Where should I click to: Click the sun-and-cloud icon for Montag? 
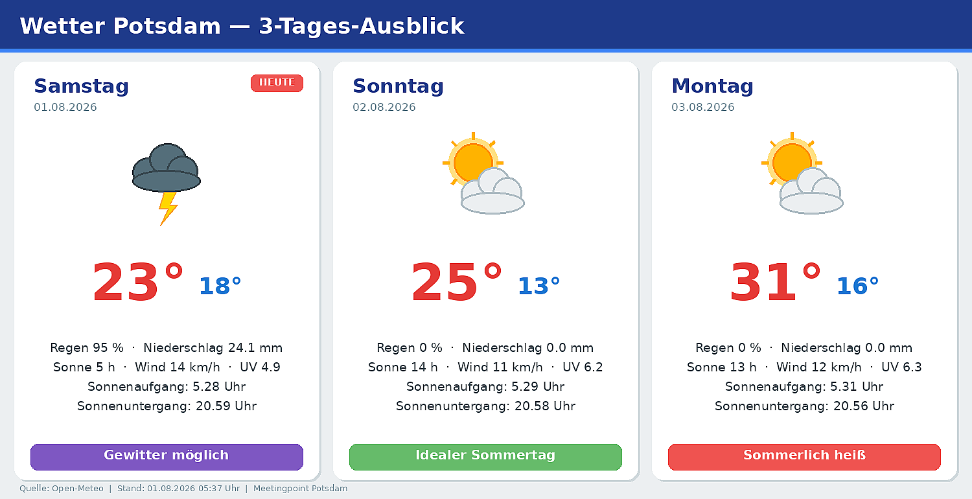coord(802,173)
